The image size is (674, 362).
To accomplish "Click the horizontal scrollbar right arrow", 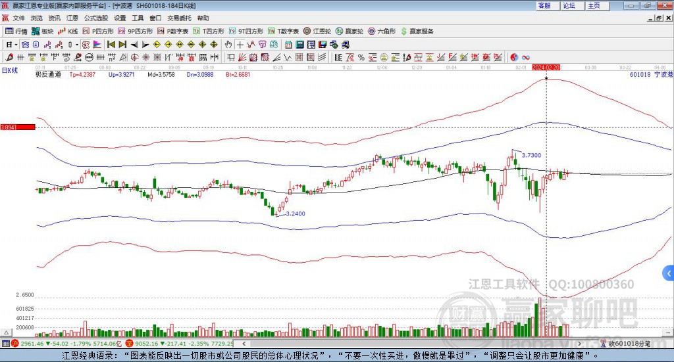I will (579, 344).
